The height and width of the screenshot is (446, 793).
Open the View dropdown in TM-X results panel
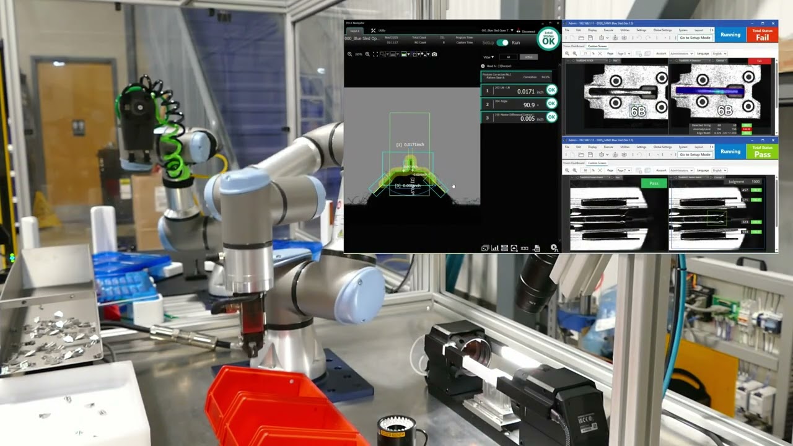pos(488,57)
